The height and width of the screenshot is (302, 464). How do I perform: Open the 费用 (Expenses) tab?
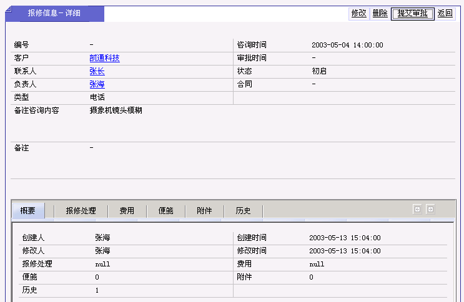[127, 211]
